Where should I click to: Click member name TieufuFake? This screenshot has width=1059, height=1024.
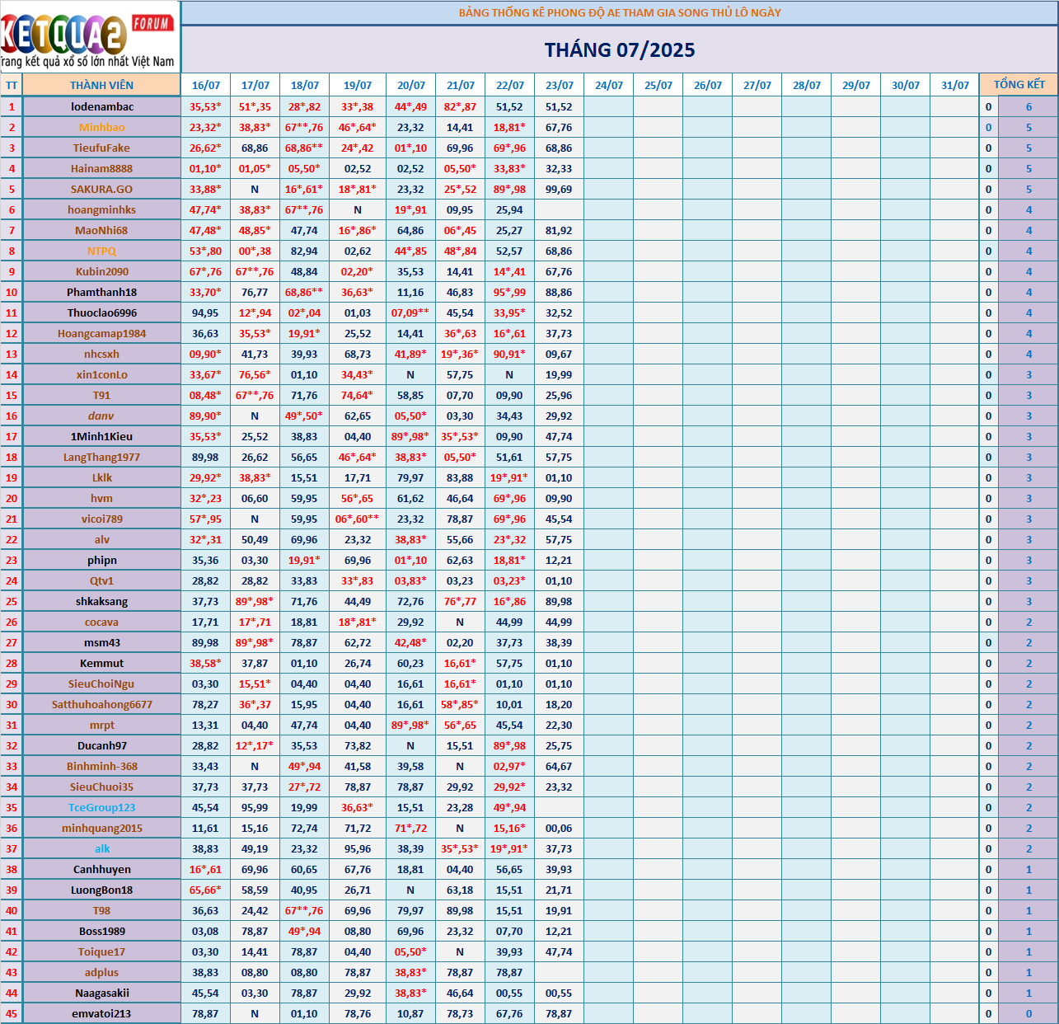click(x=102, y=148)
